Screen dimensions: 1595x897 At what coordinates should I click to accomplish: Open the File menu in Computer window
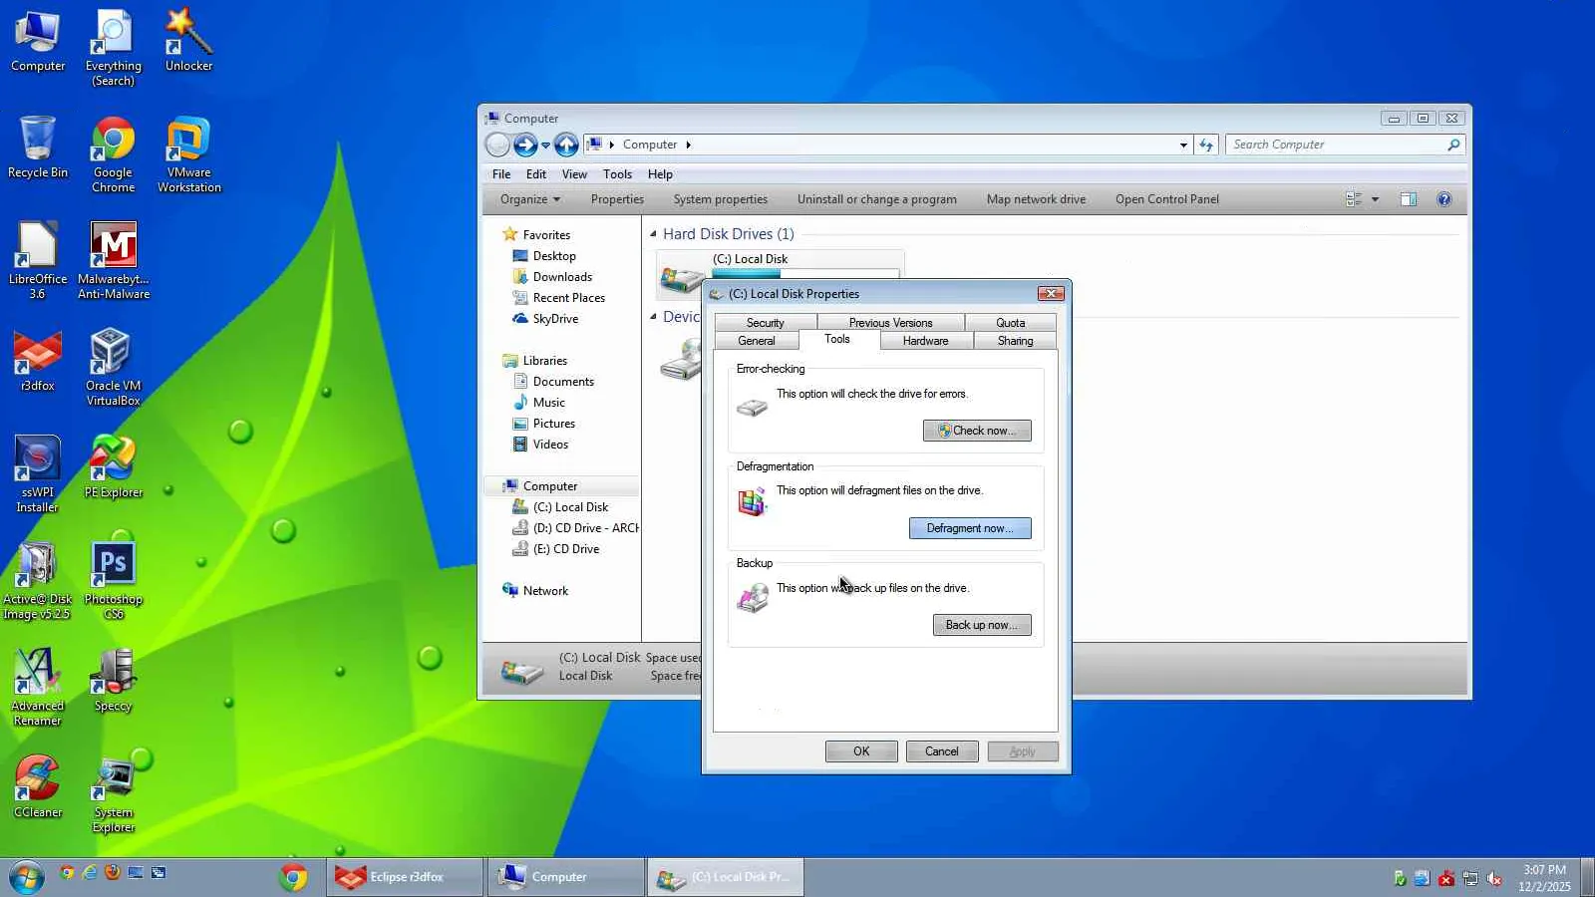point(501,174)
